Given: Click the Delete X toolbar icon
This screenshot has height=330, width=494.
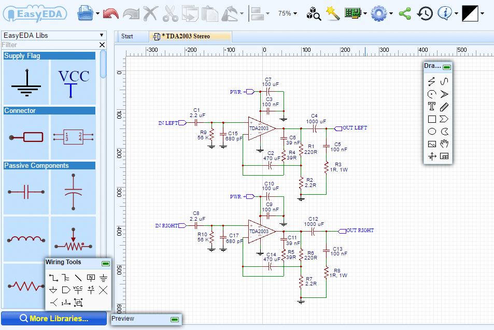Looking at the screenshot, I should click(151, 13).
